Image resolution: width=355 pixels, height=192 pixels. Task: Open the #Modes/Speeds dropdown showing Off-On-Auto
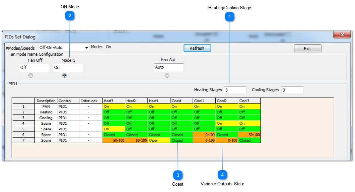pyautogui.click(x=64, y=47)
